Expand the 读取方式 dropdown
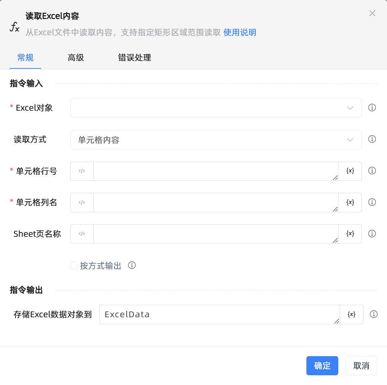This screenshot has width=387, height=385. (x=216, y=140)
